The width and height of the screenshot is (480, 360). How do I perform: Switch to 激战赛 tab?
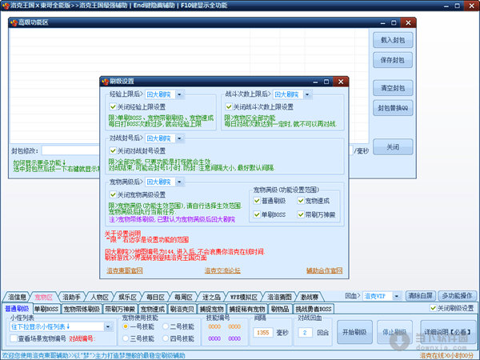coord(309,297)
